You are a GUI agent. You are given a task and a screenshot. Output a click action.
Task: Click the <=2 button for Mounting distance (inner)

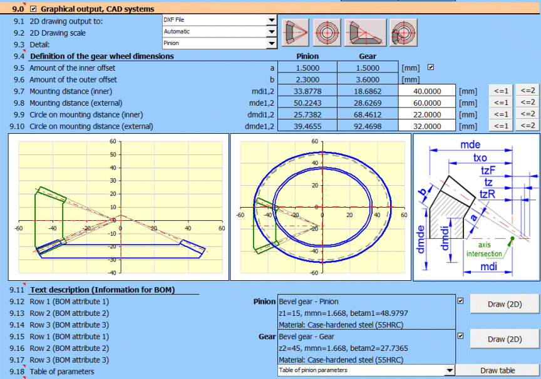click(x=528, y=91)
